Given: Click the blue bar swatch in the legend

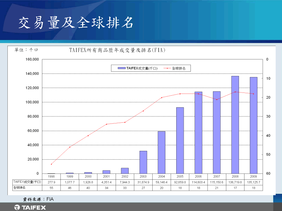Looking at the screenshot, I should [122, 68].
